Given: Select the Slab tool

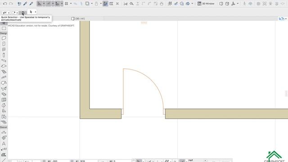Looking at the screenshot, I should (x=4, y=66).
